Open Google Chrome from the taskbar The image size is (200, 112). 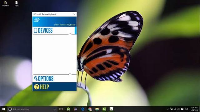pyautogui.click(x=90, y=109)
